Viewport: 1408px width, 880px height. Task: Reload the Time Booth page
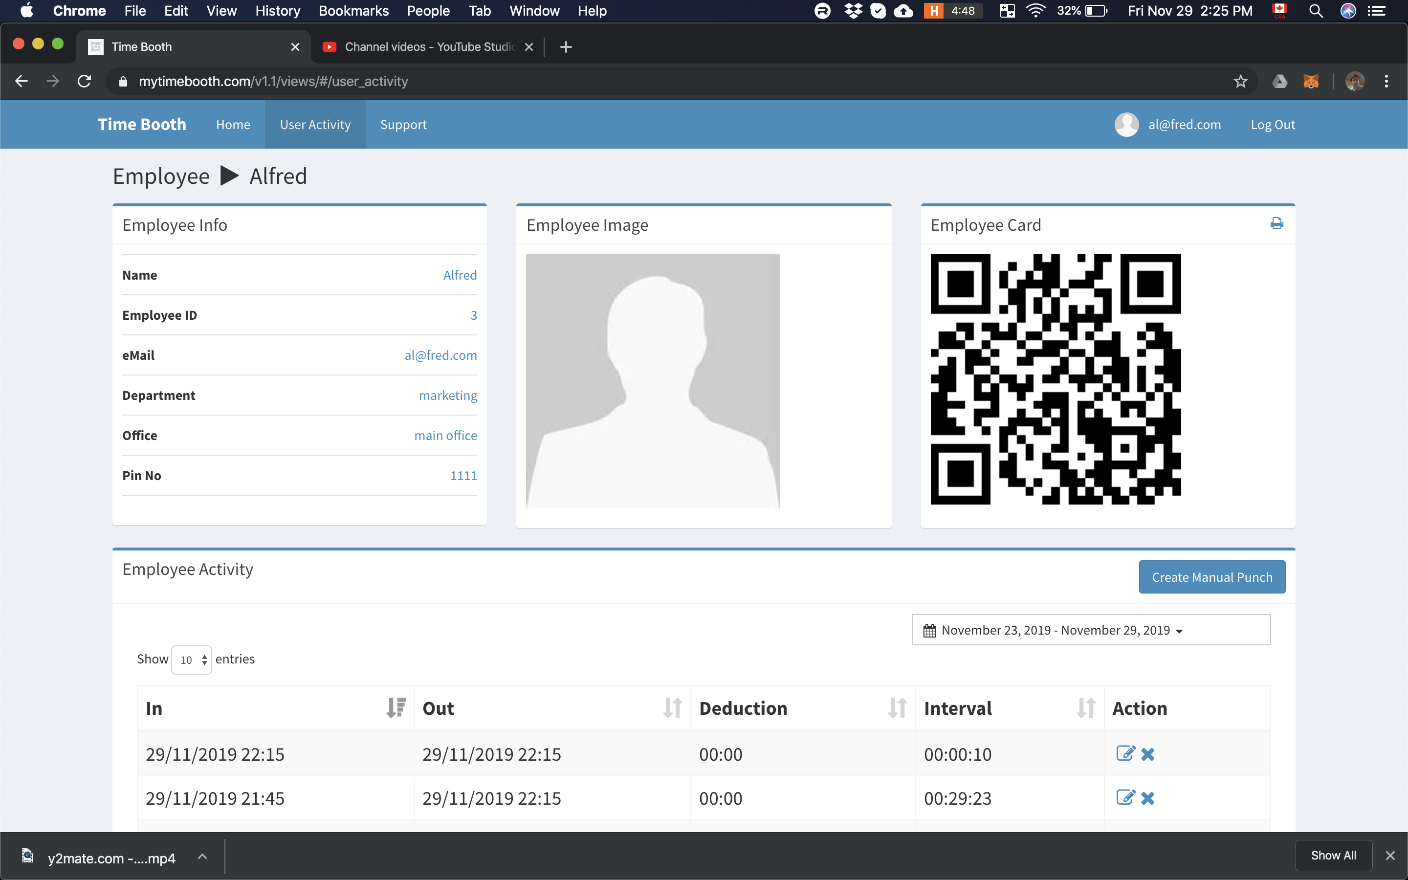click(85, 82)
